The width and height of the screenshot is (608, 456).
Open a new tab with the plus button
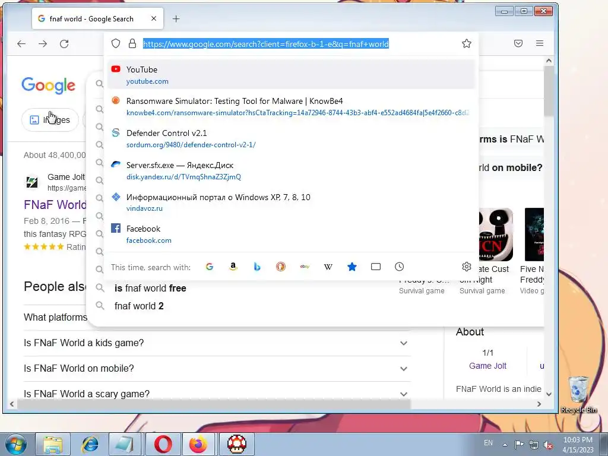point(176,18)
